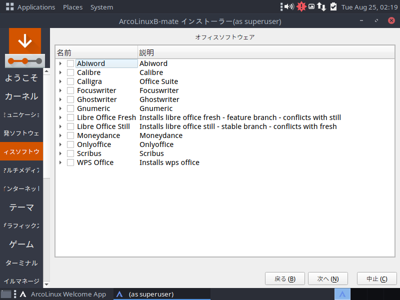
Task: Click sidebar scrollbar down arrow
Action: tap(46, 284)
